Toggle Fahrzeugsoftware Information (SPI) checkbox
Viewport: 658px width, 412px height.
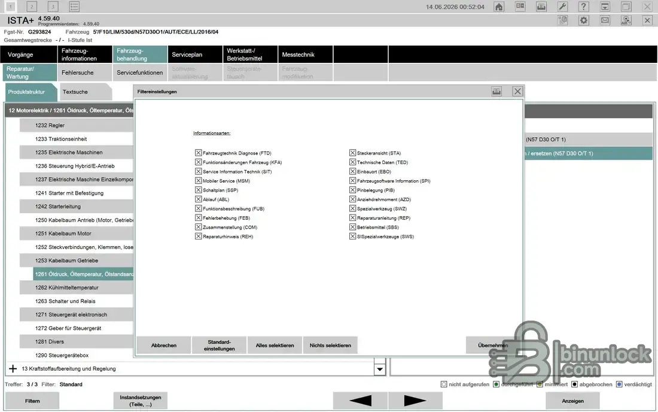coord(352,181)
